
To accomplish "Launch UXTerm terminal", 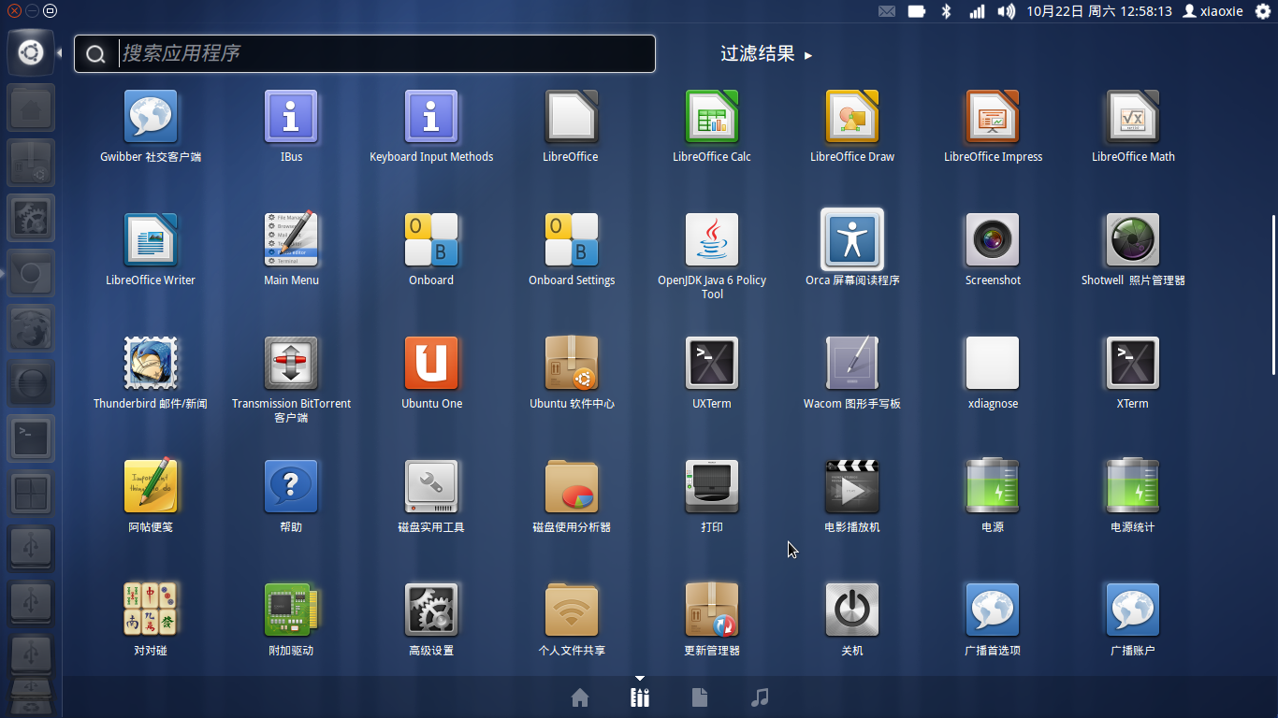I will coord(712,364).
